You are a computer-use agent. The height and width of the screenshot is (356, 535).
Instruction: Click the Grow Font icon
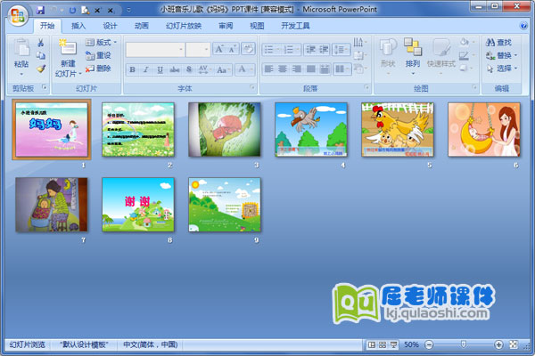pos(218,50)
